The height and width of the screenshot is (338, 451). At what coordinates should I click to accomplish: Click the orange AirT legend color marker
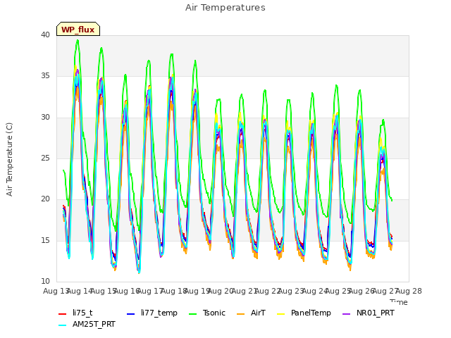pos(241,314)
